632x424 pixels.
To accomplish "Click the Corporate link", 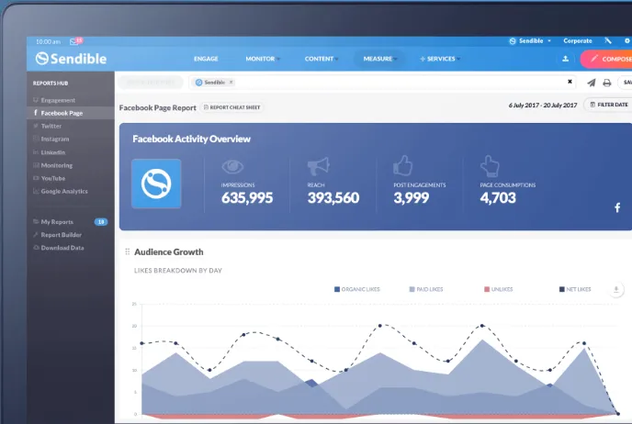I will click(x=578, y=41).
